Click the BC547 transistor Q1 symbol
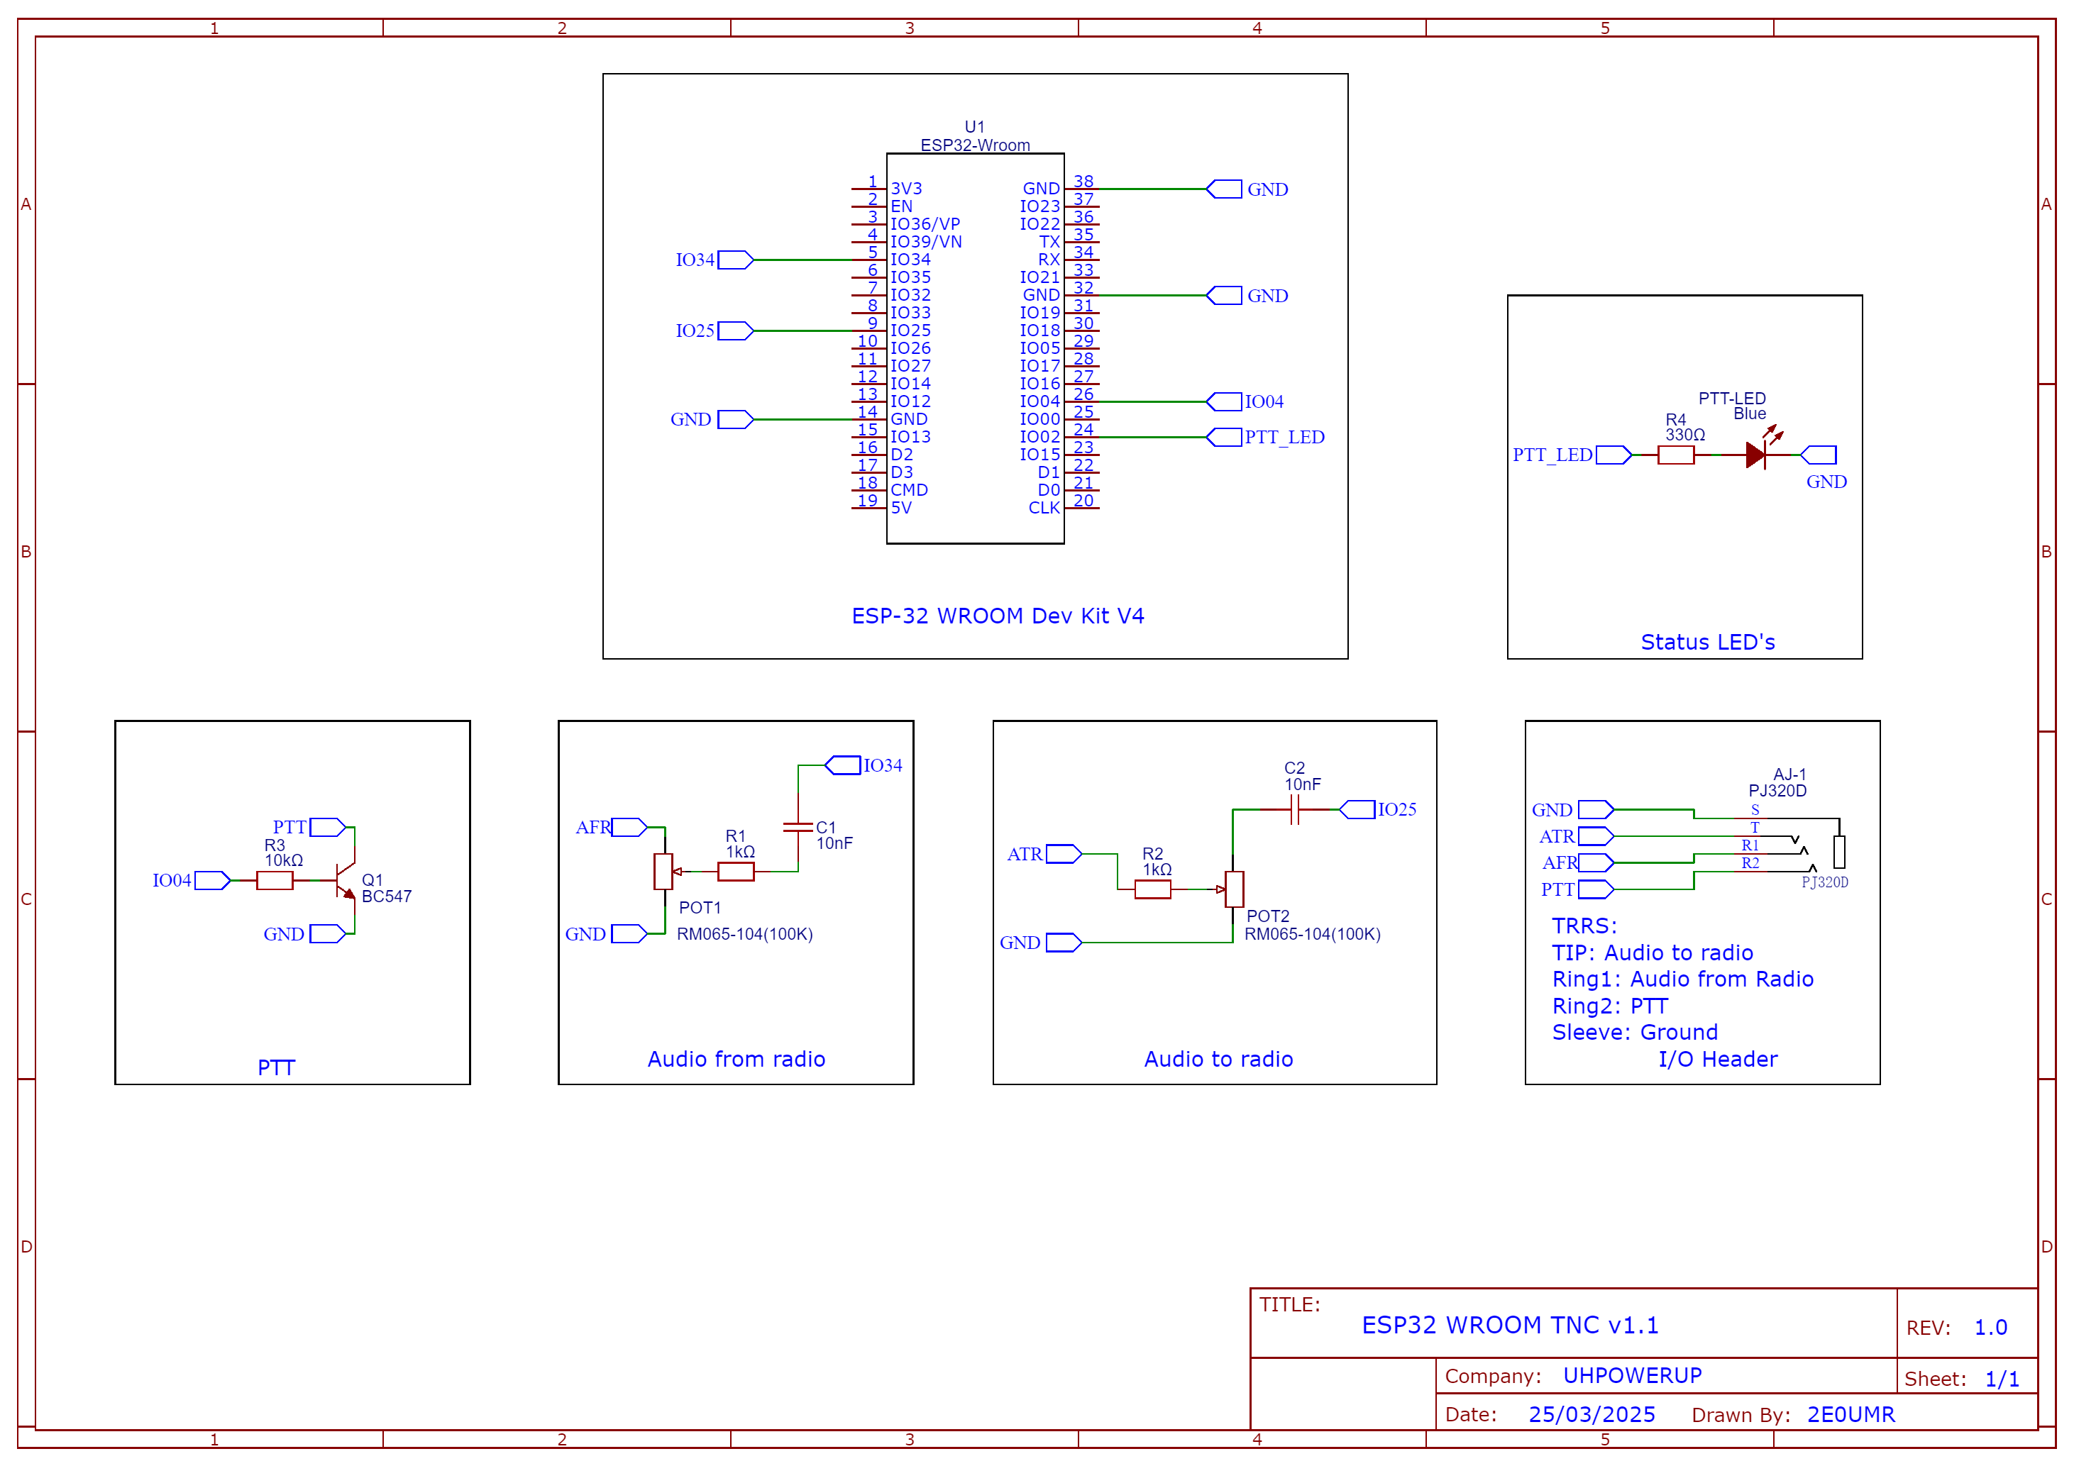Viewport: 2074px width, 1466px height. (345, 879)
